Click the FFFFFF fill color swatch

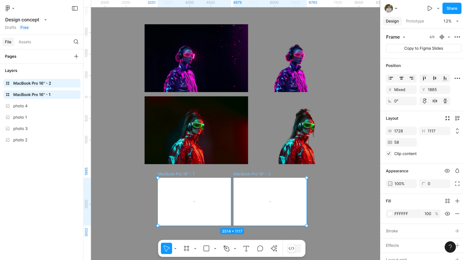390,214
